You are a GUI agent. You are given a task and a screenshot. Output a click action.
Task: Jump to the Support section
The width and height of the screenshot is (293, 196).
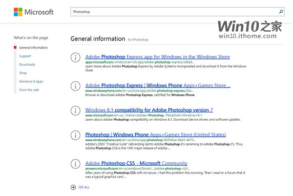[25, 56]
